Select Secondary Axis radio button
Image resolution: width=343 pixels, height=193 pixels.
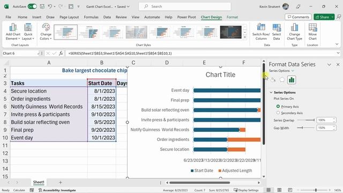pyautogui.click(x=278, y=113)
